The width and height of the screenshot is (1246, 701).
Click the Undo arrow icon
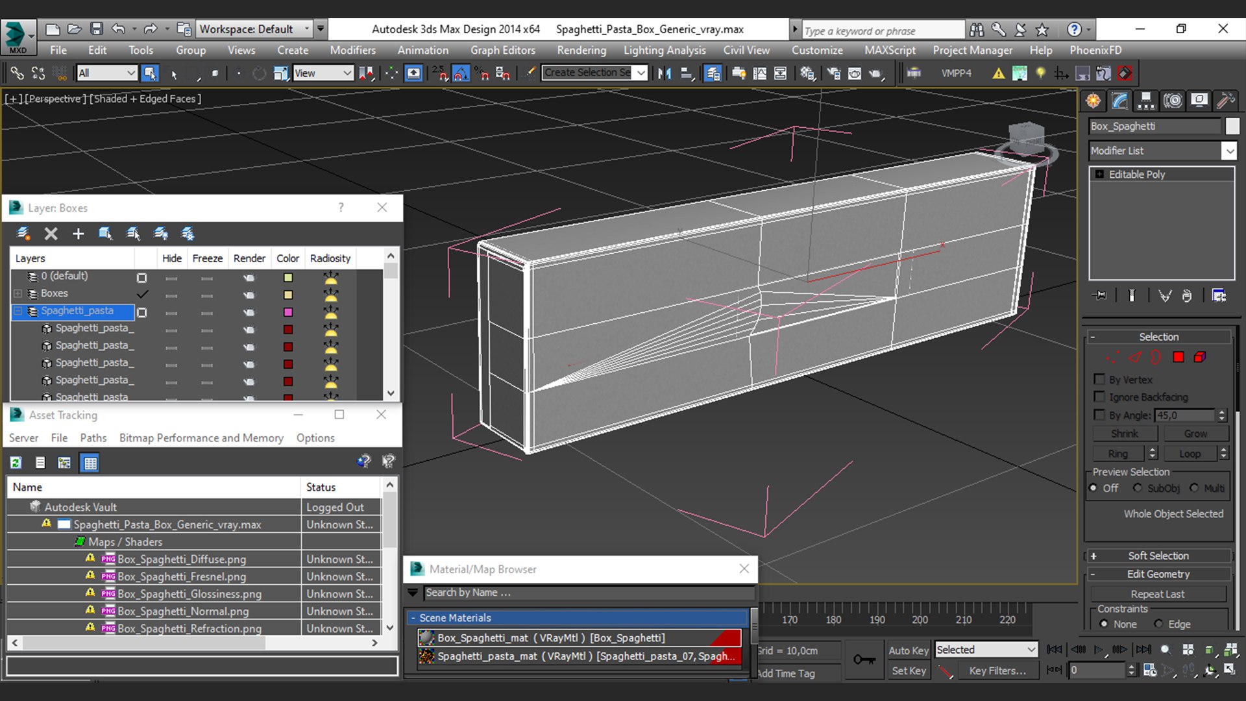(118, 29)
